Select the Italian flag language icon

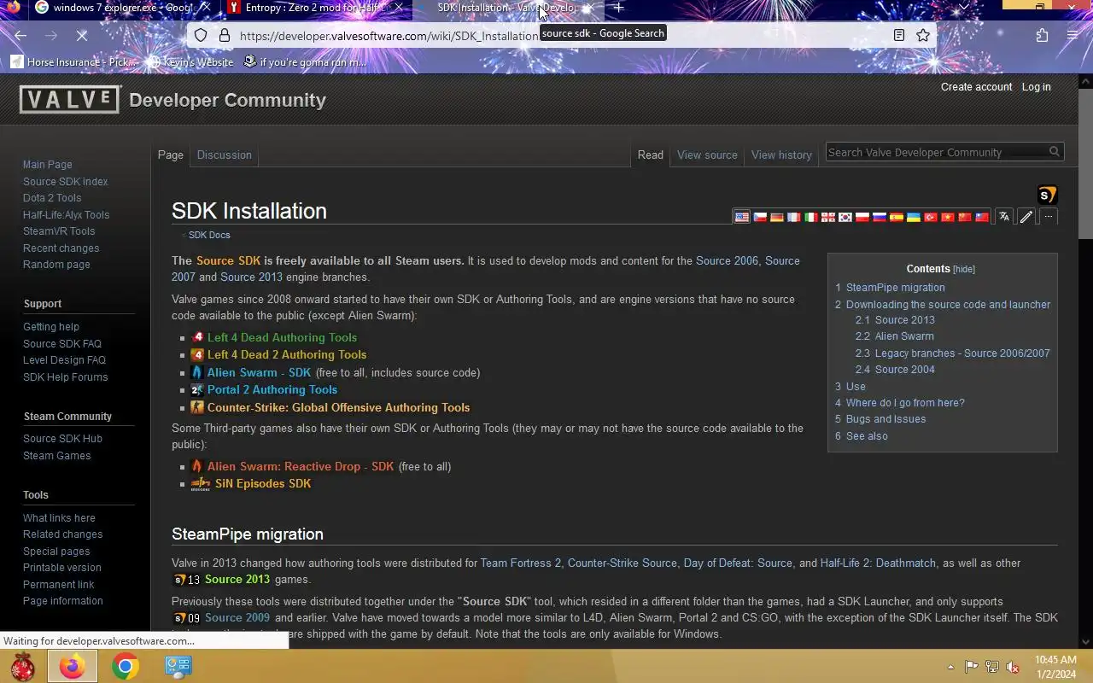pyautogui.click(x=810, y=217)
